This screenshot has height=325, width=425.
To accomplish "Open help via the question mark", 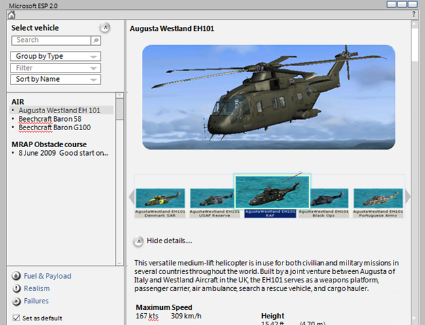I will pyautogui.click(x=414, y=14).
